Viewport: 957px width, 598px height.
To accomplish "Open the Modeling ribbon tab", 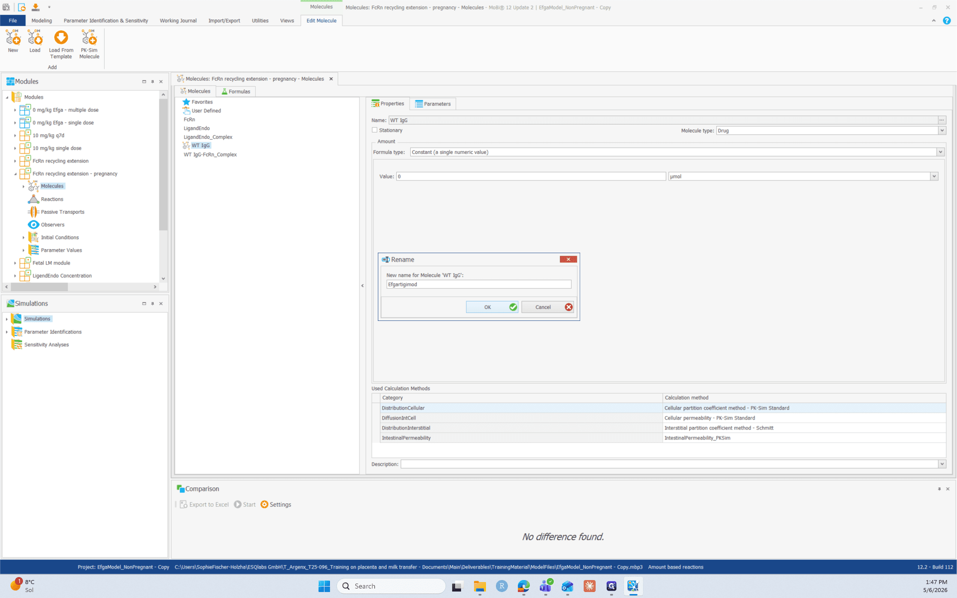I will 41,20.
